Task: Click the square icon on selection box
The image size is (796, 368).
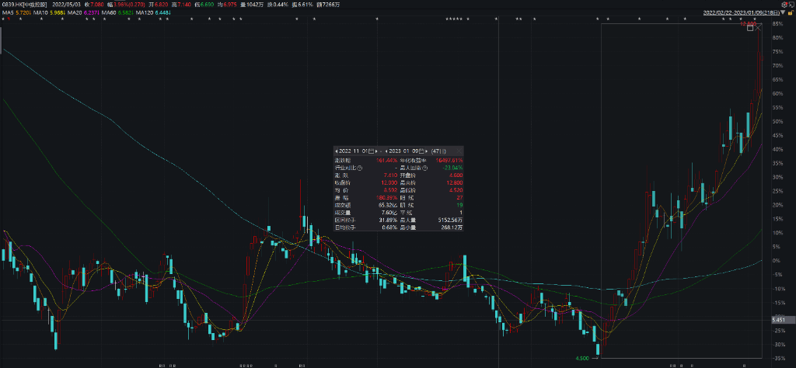Action: pyautogui.click(x=749, y=27)
